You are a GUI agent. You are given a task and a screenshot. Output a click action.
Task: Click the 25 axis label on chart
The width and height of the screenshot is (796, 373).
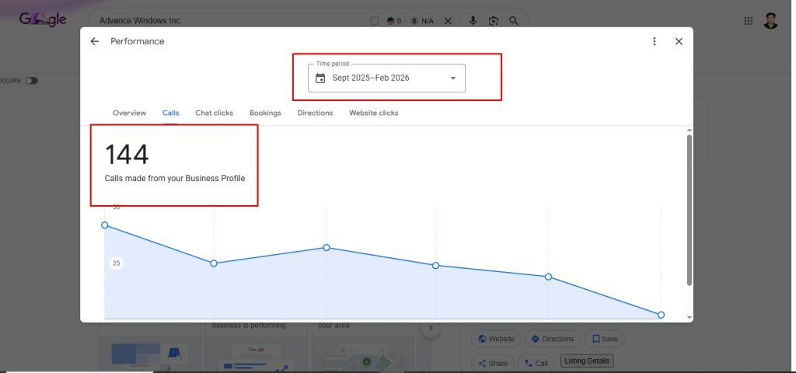[117, 263]
